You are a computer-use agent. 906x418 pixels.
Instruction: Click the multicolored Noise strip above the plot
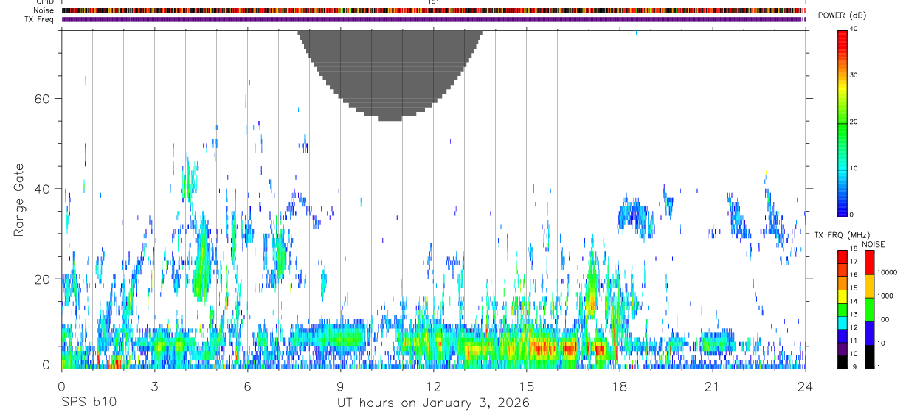[x=433, y=10]
